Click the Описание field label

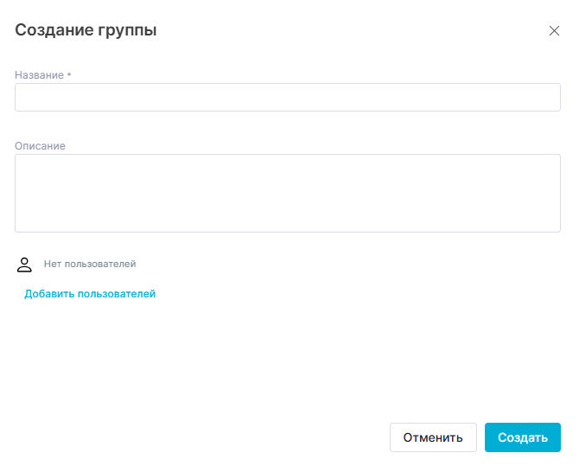(40, 146)
